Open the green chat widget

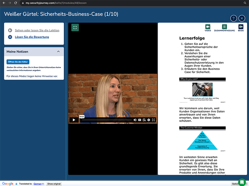coord(242,182)
